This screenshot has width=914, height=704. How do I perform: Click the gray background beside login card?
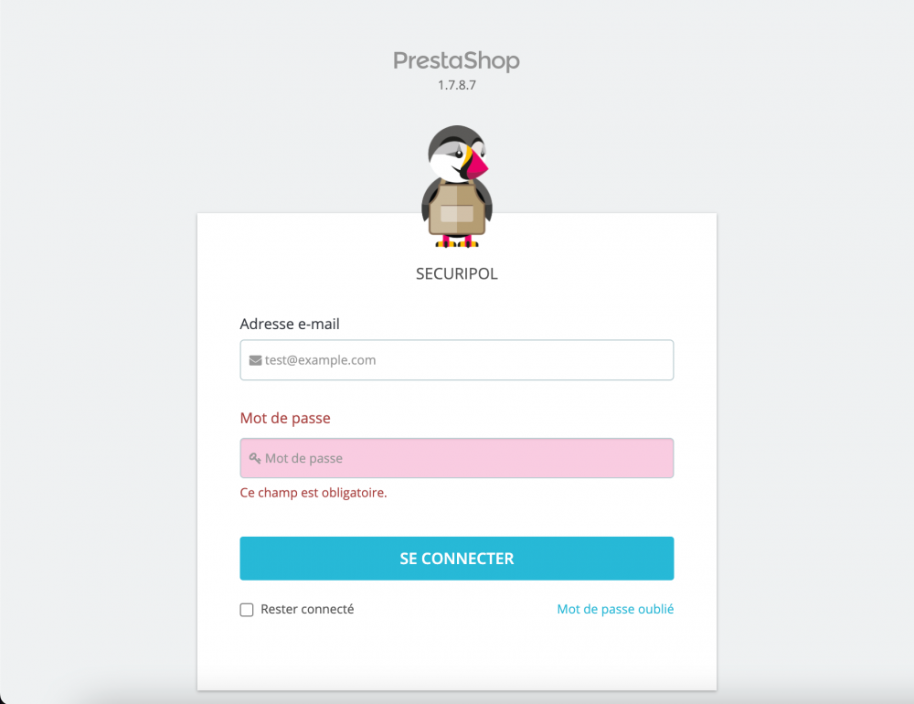[99, 409]
